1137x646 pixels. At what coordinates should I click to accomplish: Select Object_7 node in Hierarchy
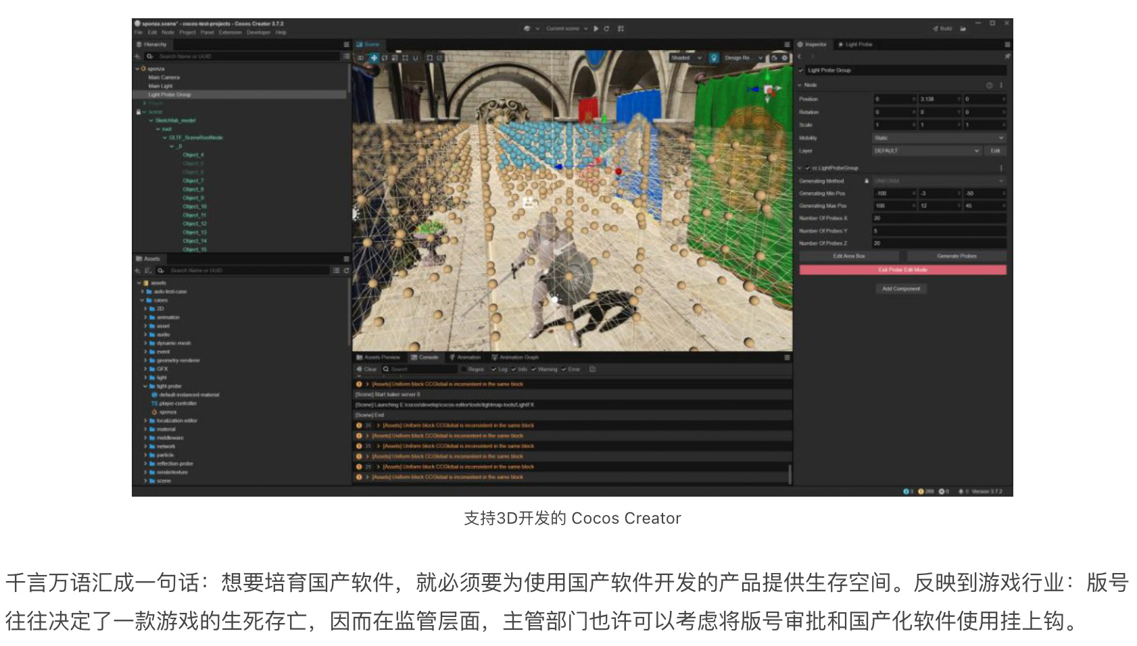click(x=193, y=181)
